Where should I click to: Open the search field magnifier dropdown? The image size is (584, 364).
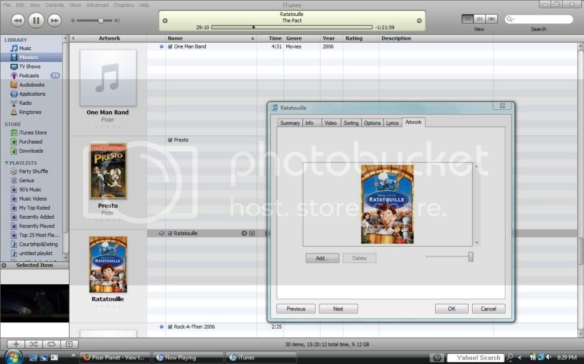[x=509, y=19]
